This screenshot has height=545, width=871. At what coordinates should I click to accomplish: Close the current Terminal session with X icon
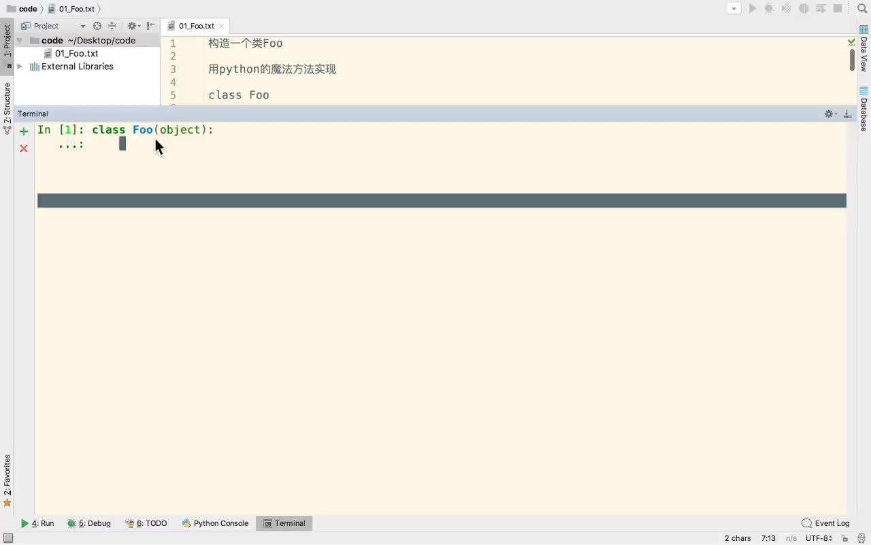(x=23, y=148)
